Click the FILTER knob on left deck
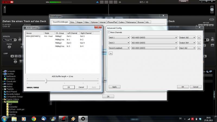The image size is (217, 122). coord(9,47)
